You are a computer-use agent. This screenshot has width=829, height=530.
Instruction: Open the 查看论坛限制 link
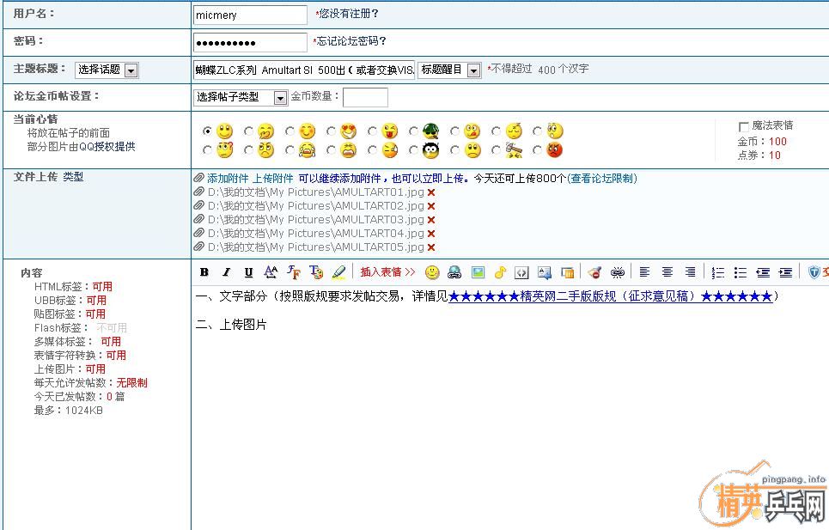601,179
